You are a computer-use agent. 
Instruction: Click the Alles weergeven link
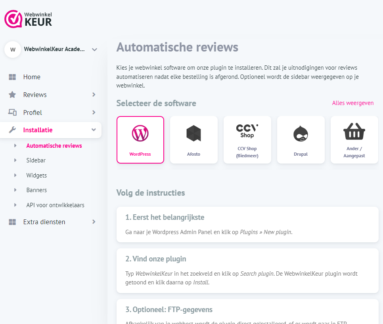tap(352, 103)
